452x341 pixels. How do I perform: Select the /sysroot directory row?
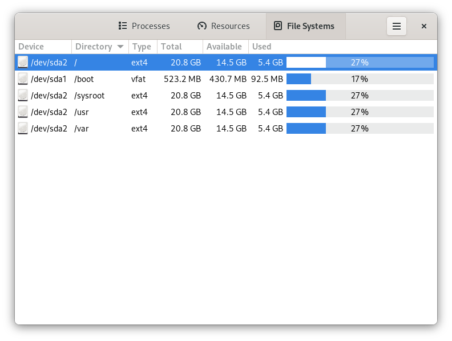[x=90, y=95]
